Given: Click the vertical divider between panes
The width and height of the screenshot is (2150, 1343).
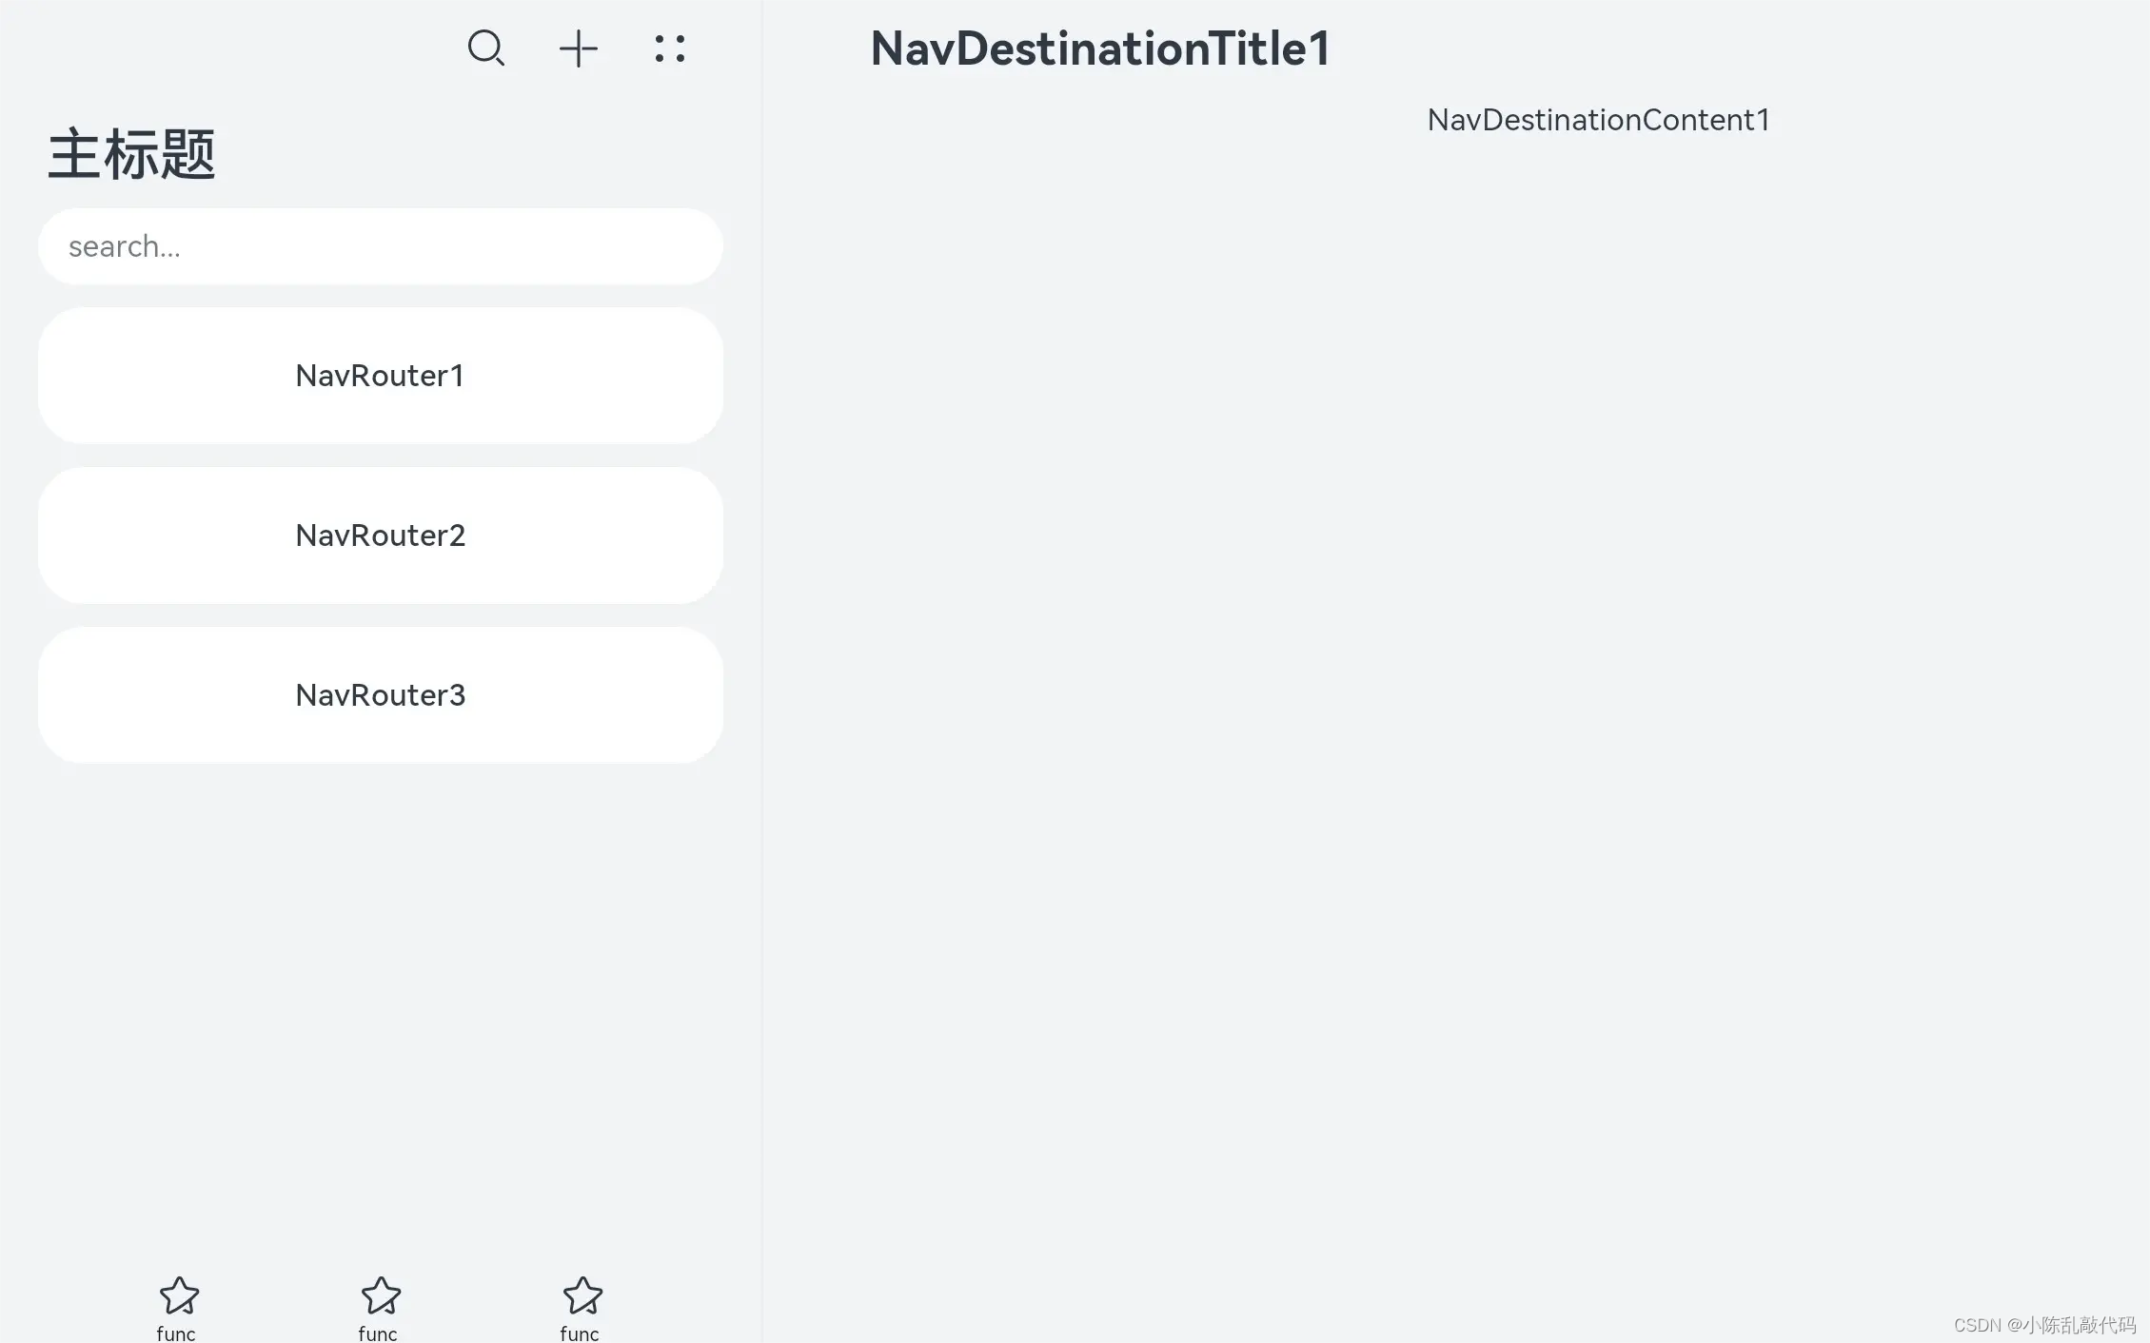Looking at the screenshot, I should [761, 666].
